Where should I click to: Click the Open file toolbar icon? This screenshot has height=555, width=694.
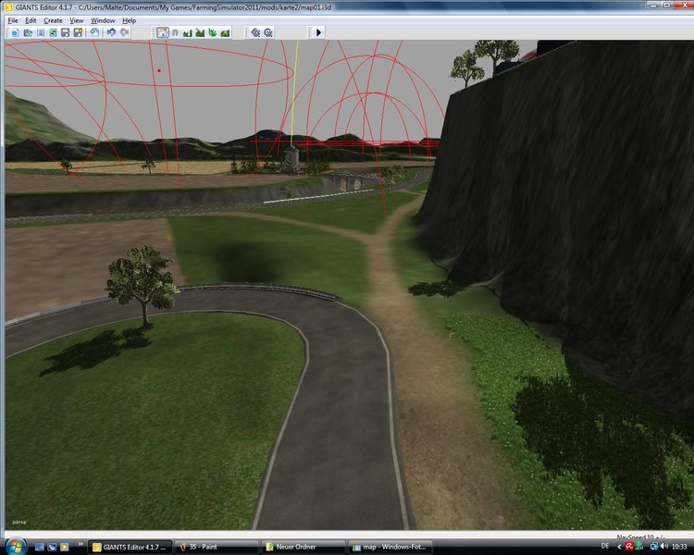28,32
